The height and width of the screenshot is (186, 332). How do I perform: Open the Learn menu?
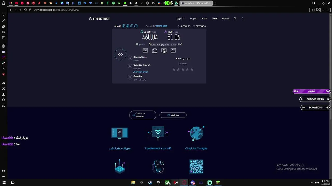pyautogui.click(x=204, y=18)
